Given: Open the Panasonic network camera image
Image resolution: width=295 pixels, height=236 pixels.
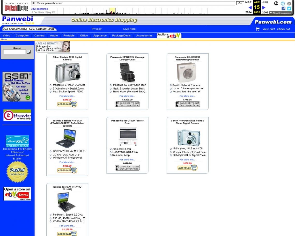Looking at the screenshot, I should tap(187, 72).
